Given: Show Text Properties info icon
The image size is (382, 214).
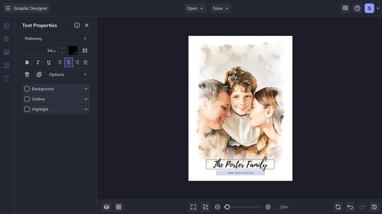Looking at the screenshot, I should click(77, 25).
